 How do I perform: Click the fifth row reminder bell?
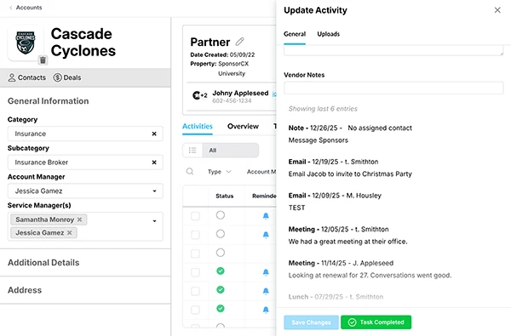tap(266, 291)
